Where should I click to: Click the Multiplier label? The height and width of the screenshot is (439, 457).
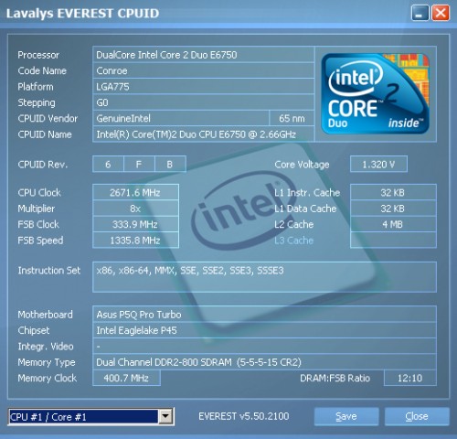[37, 209]
